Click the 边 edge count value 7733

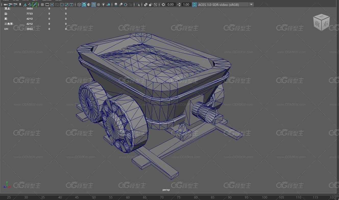click(30, 14)
